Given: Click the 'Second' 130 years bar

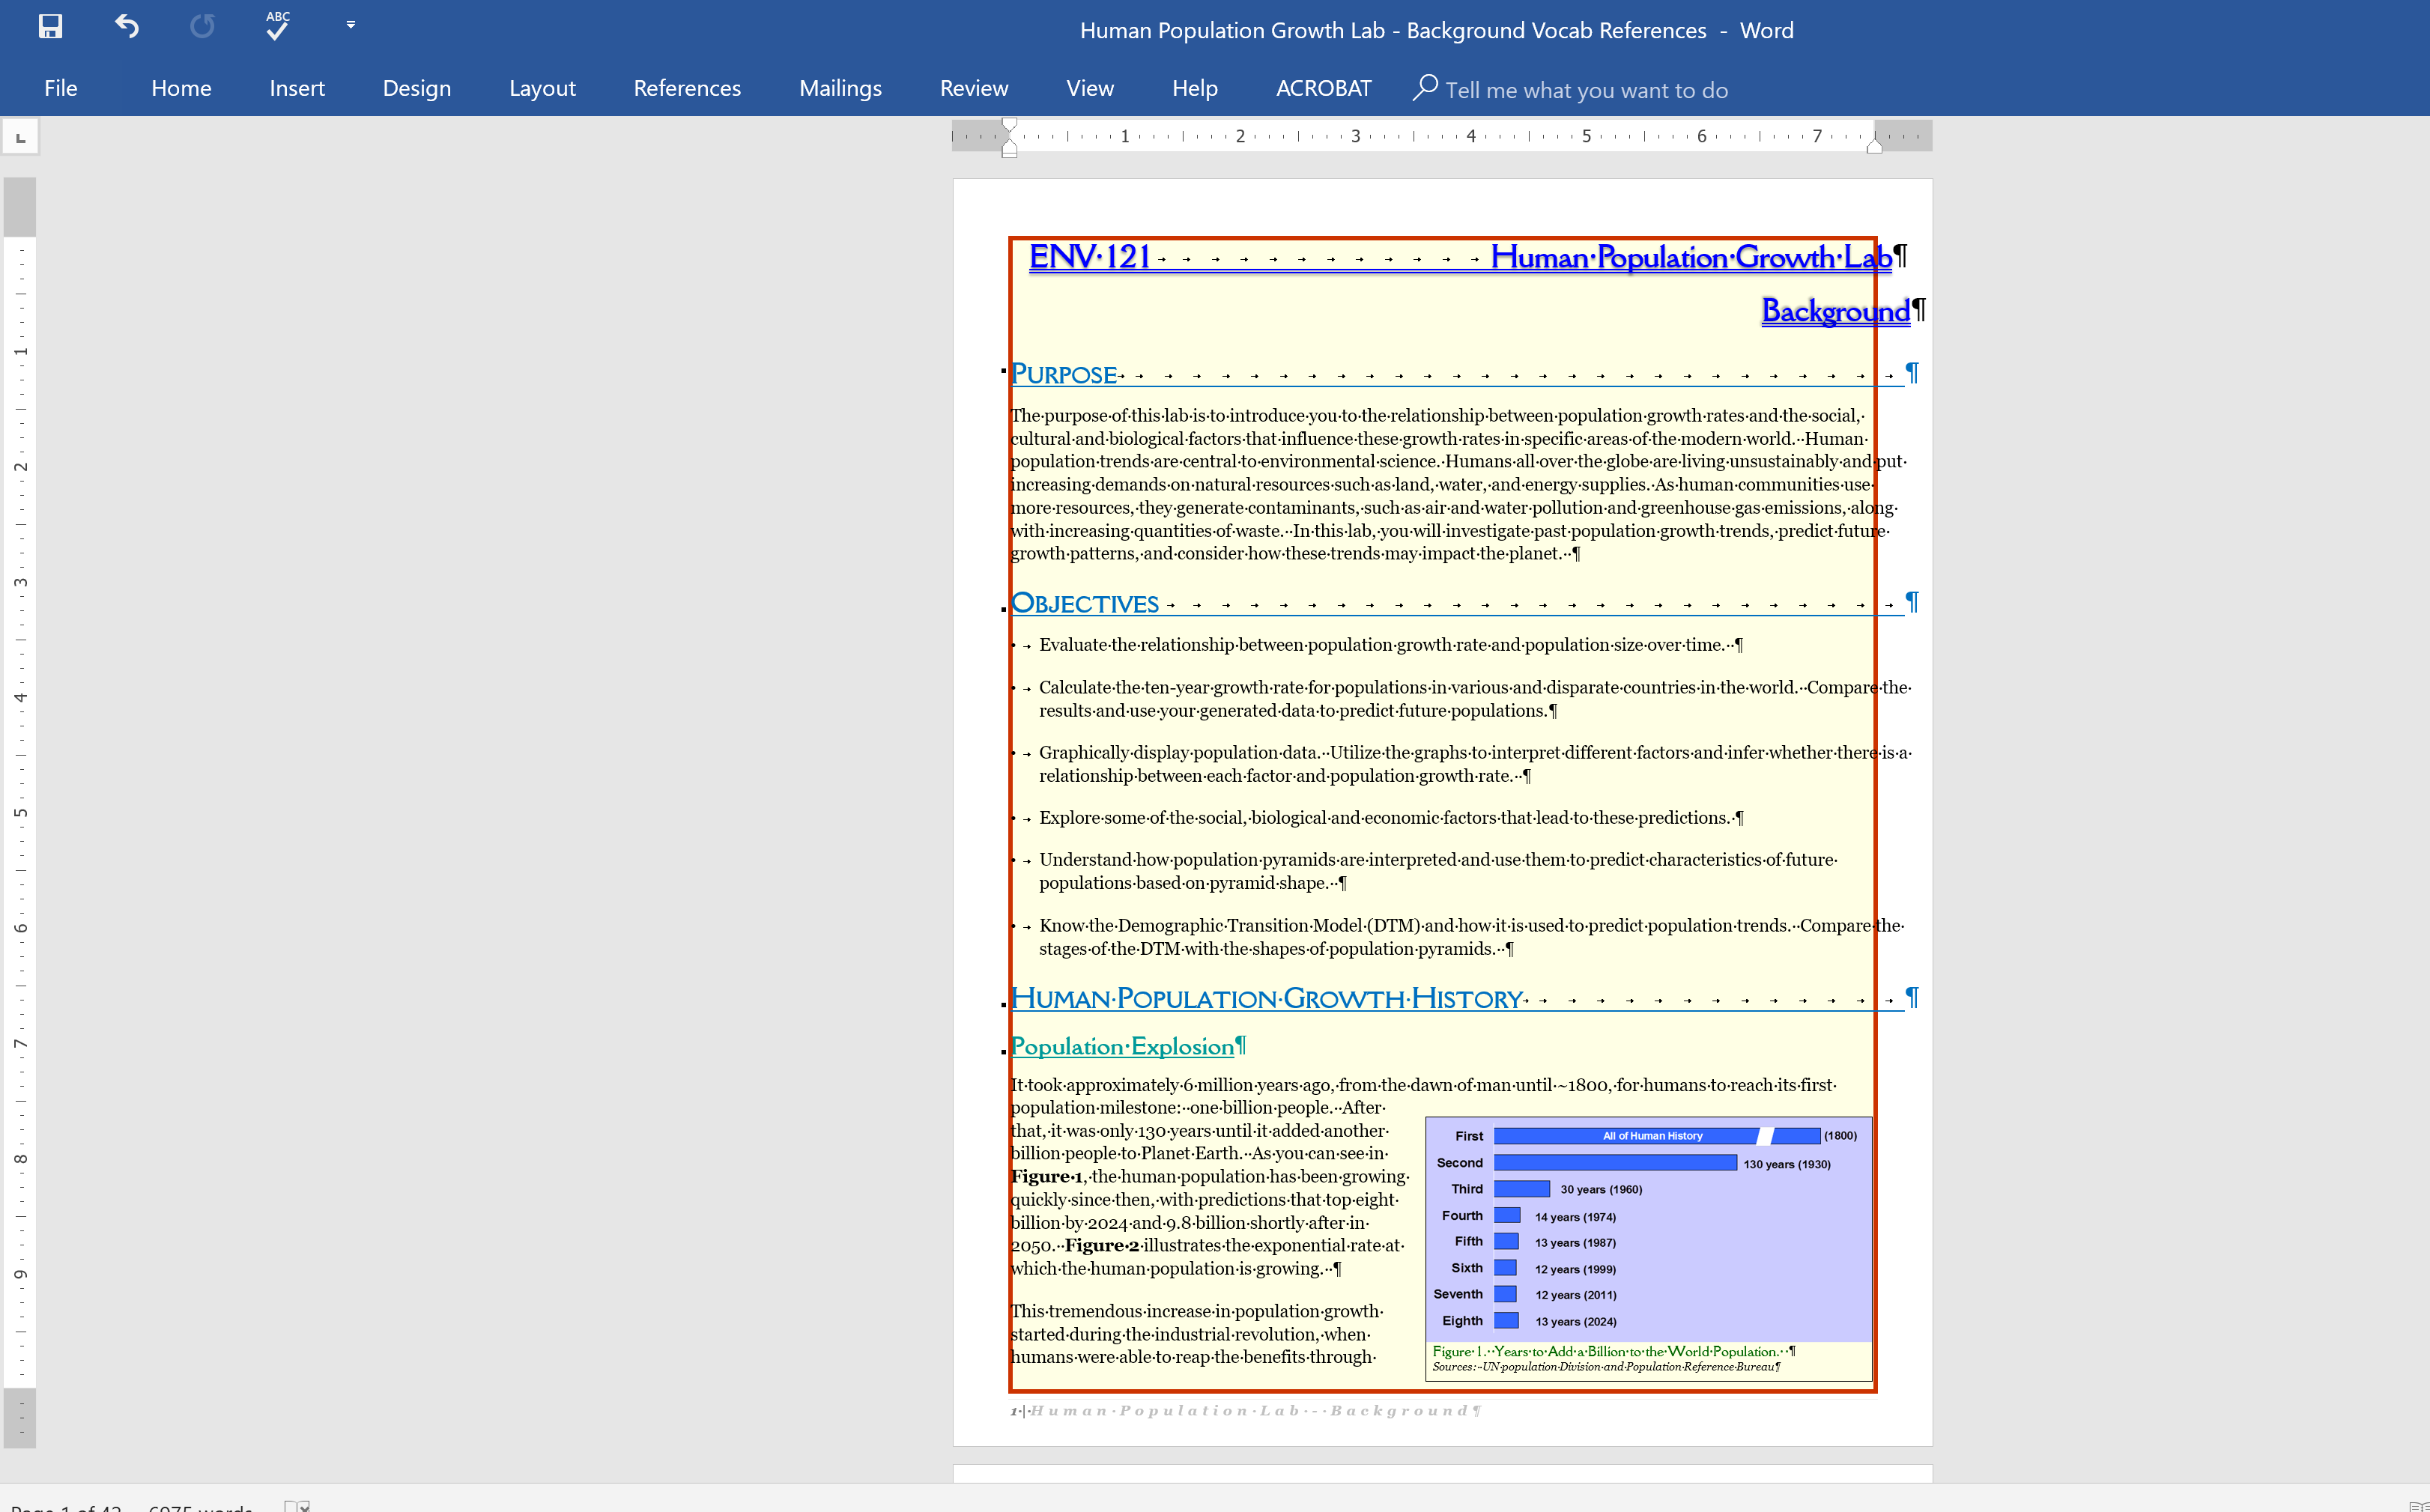Looking at the screenshot, I should 1615,1163.
